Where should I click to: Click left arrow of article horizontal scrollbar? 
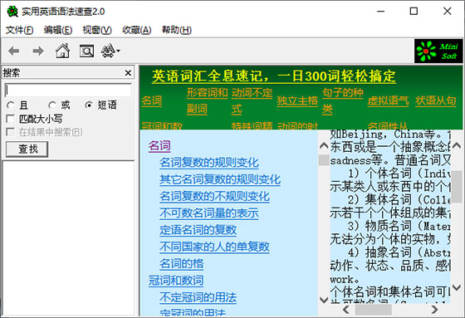point(345,310)
